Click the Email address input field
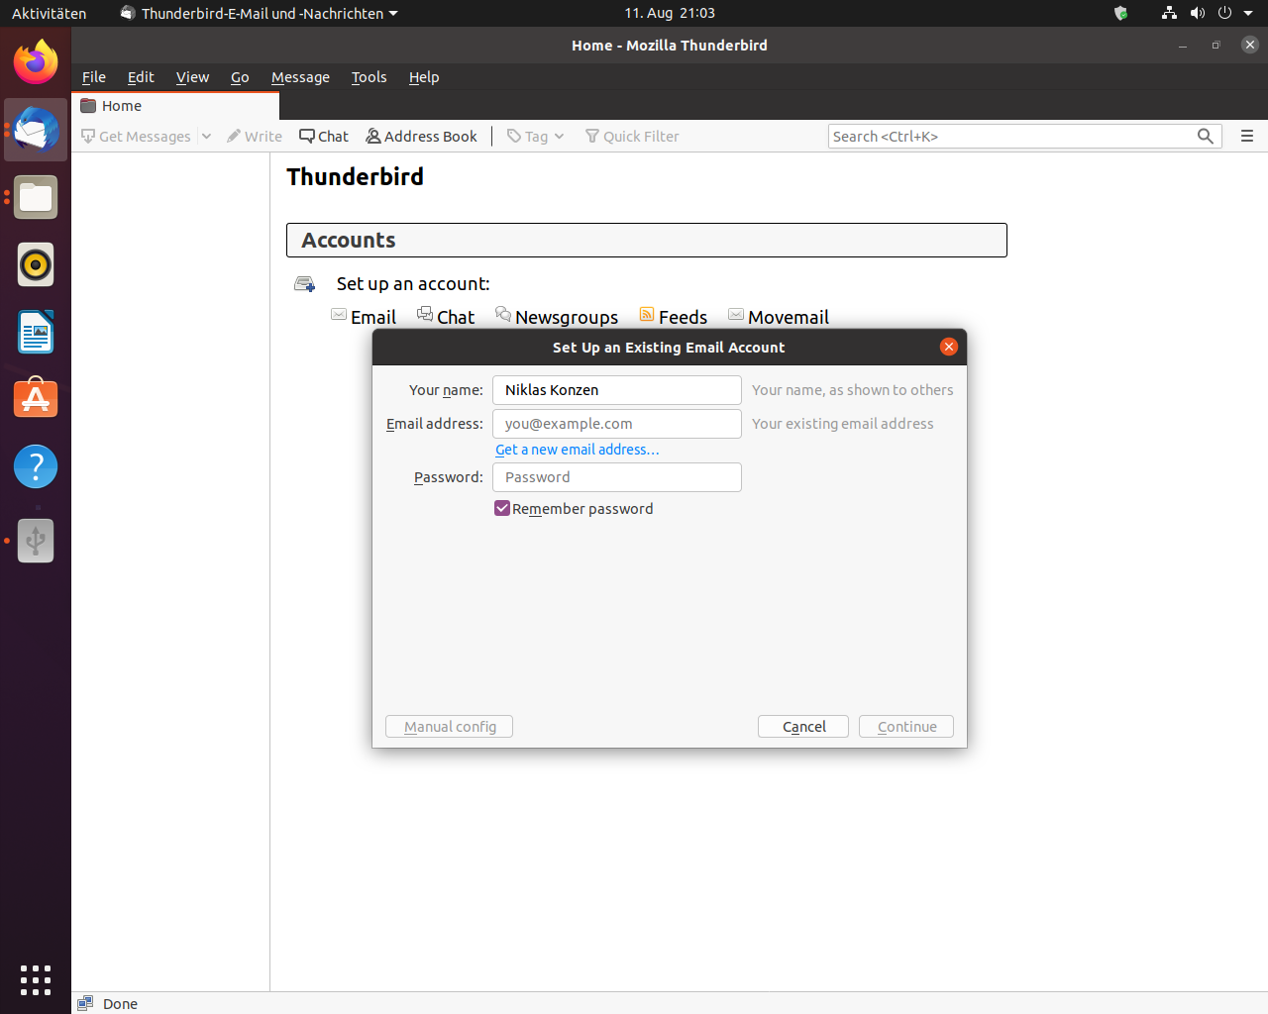The height and width of the screenshot is (1014, 1268). 617,424
